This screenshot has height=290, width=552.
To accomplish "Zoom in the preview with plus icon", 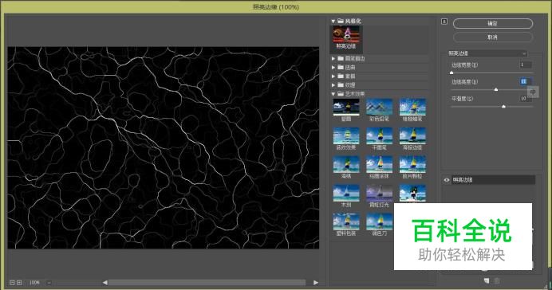I will click(x=19, y=283).
